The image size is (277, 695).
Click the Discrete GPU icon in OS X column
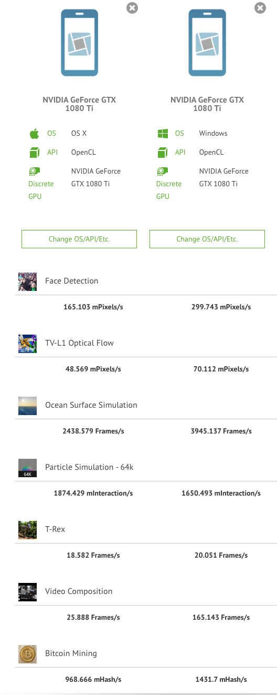[x=34, y=171]
